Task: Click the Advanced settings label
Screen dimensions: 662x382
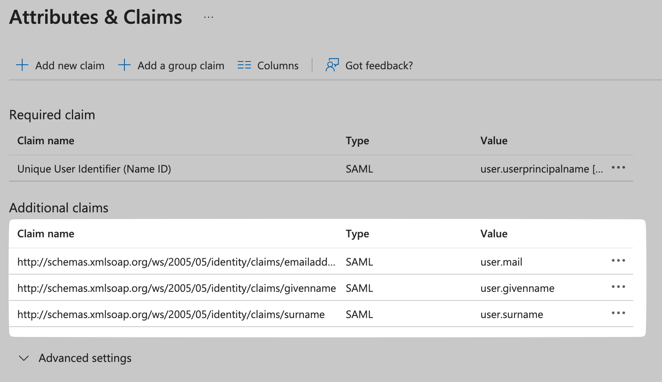Action: (85, 358)
